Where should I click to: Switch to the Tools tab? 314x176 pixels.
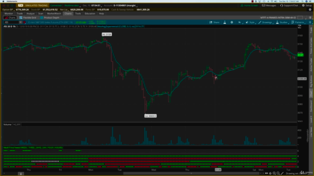78,14
